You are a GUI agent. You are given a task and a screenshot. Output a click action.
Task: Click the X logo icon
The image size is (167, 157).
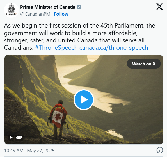tap(159, 7)
